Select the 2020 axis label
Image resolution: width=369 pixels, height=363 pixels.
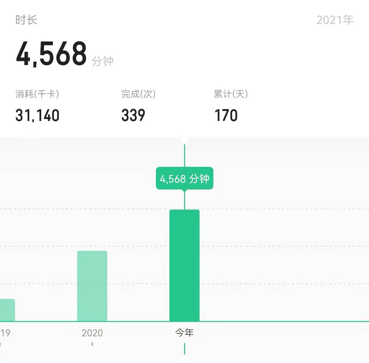[92, 333]
